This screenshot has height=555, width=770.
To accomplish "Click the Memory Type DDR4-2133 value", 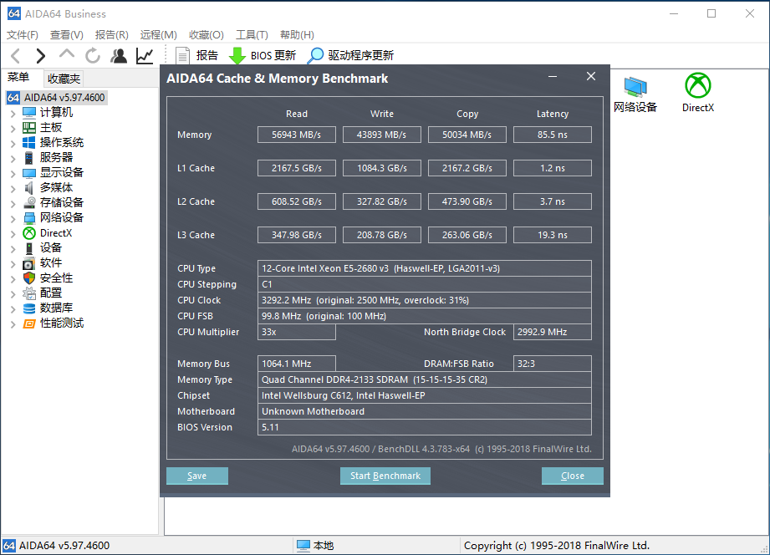I will point(425,379).
